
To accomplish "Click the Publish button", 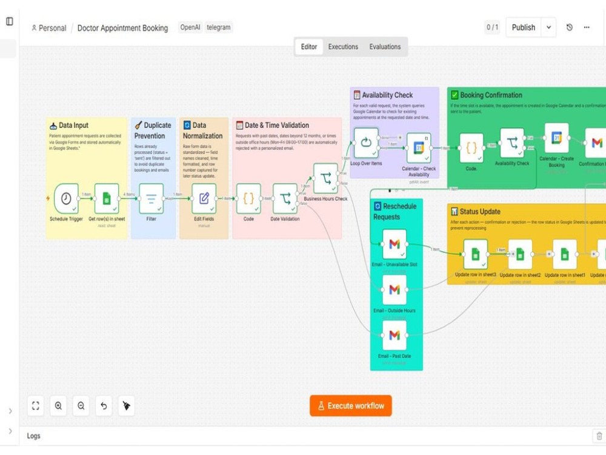I will pos(524,27).
